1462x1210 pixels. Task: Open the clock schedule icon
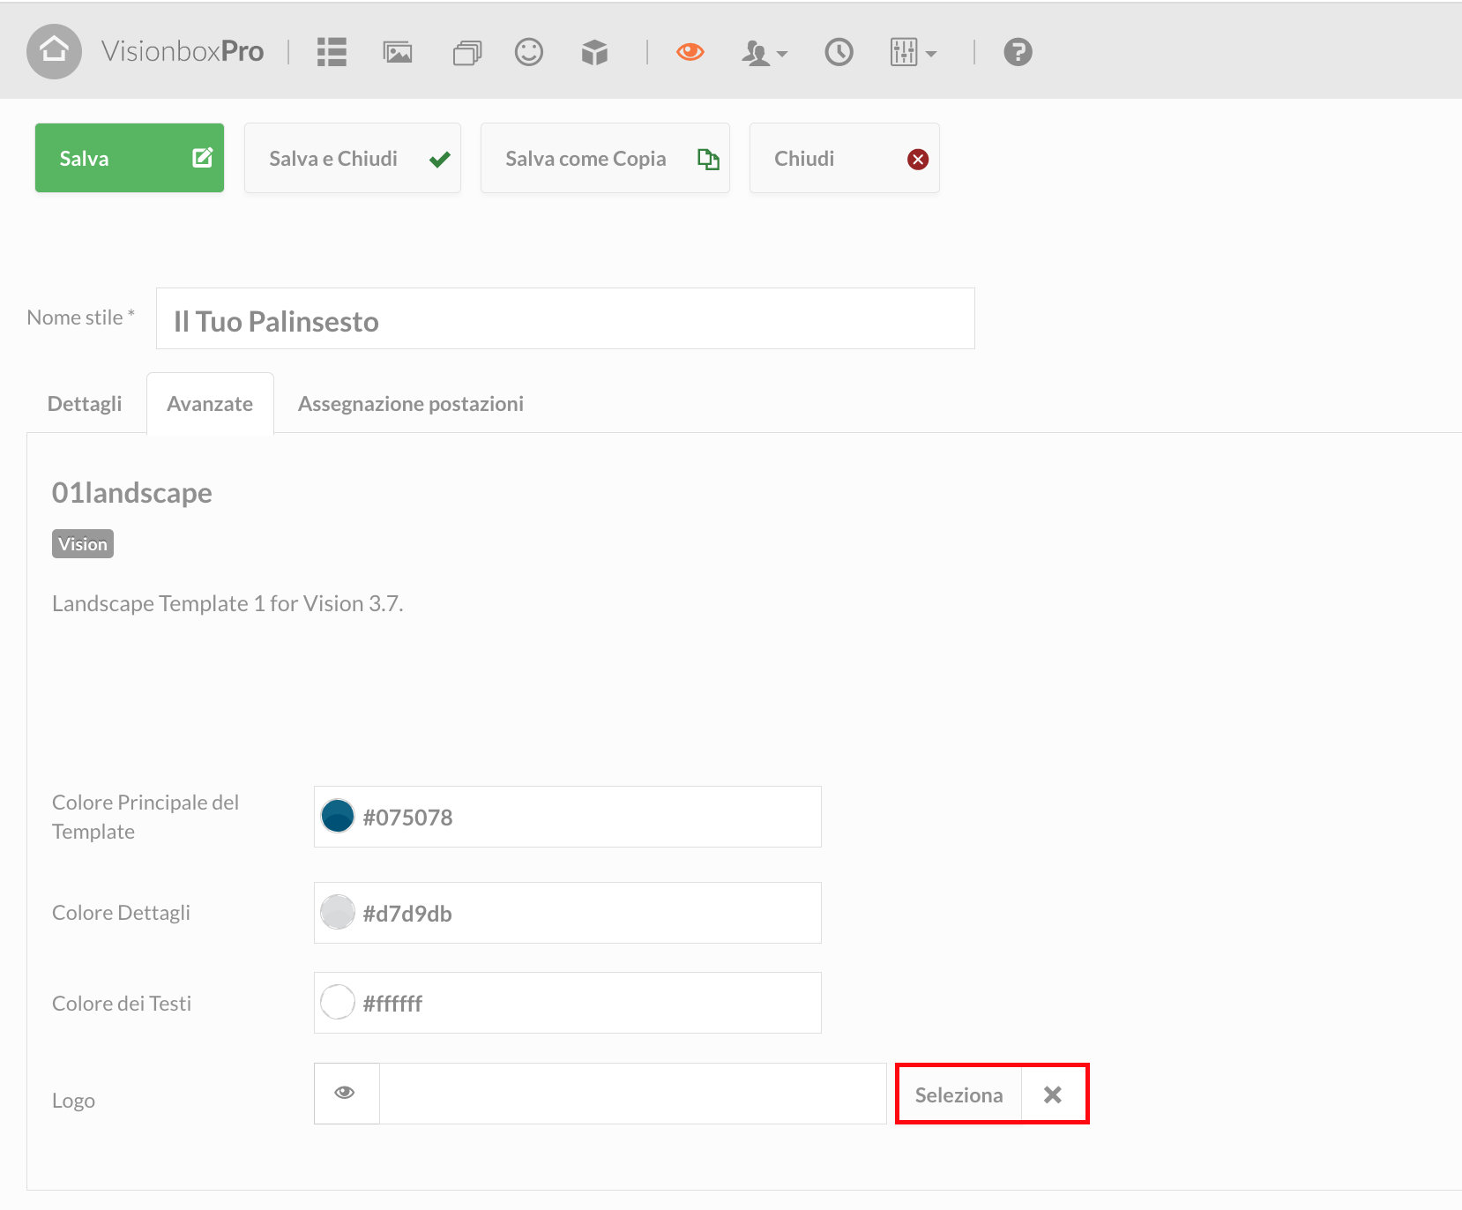[839, 52]
